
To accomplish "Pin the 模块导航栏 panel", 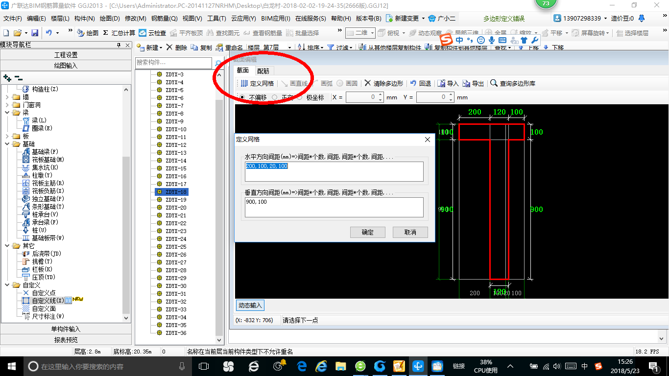I will tap(119, 45).
